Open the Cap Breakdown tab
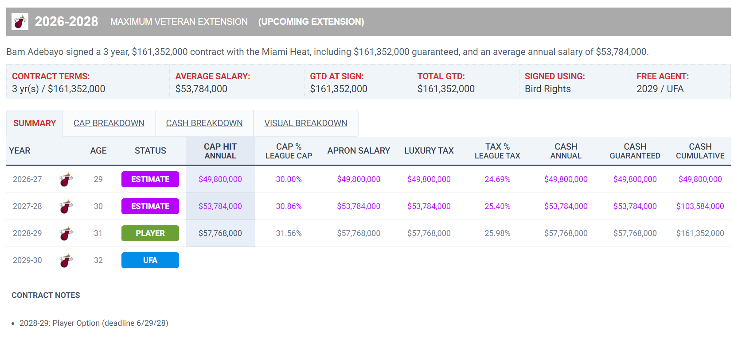This screenshot has width=734, height=351. [x=109, y=123]
